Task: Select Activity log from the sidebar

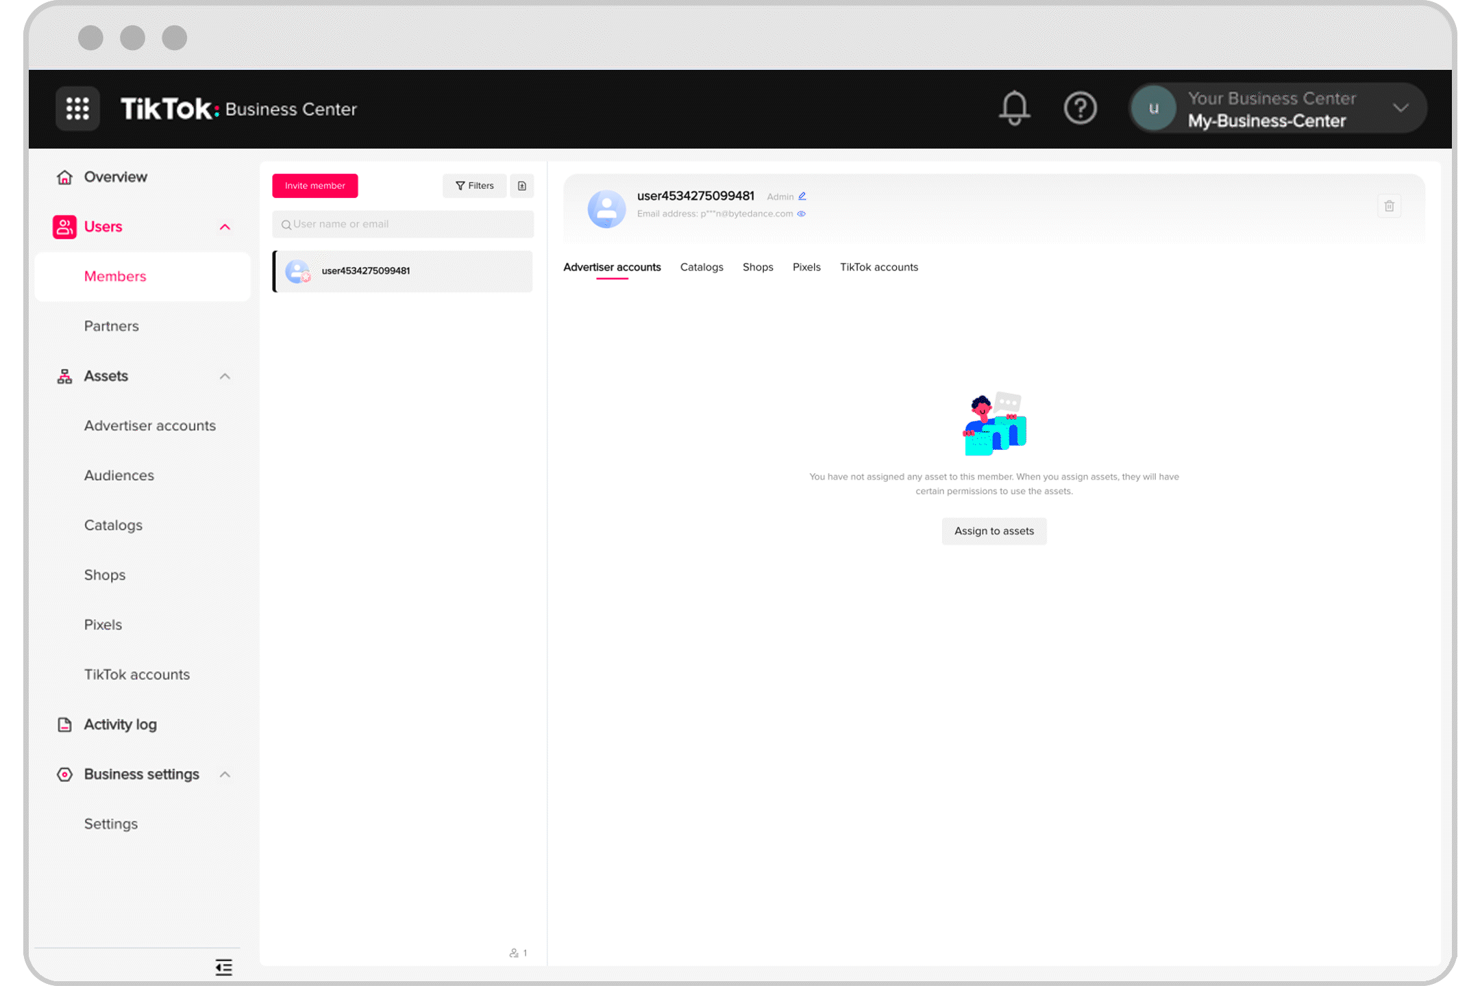Action: tap(121, 724)
